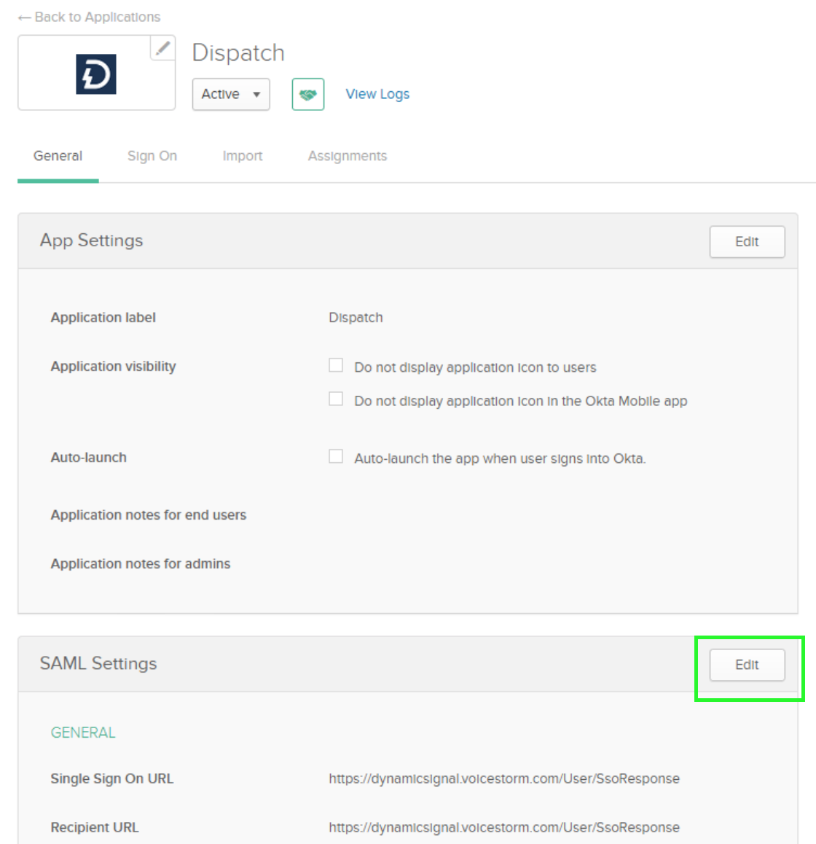Click the 'Auto-launch' field label
This screenshot has width=816, height=844.
pos(89,458)
